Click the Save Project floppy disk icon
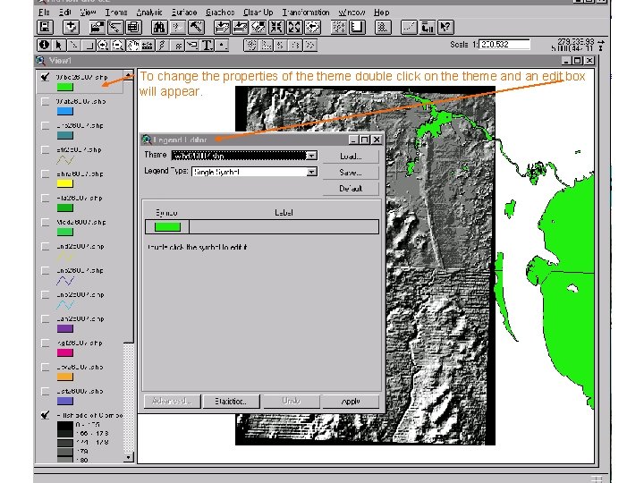Image resolution: width=644 pixels, height=483 pixels. click(x=45, y=28)
